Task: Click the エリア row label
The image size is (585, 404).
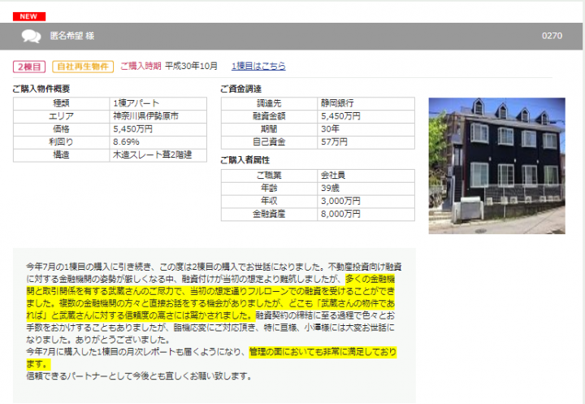Action: coord(61,116)
